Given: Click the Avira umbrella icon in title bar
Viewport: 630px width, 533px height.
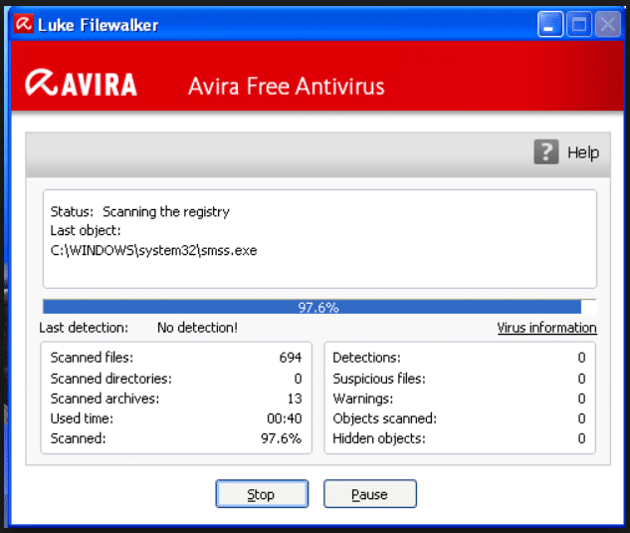Looking at the screenshot, I should (24, 24).
